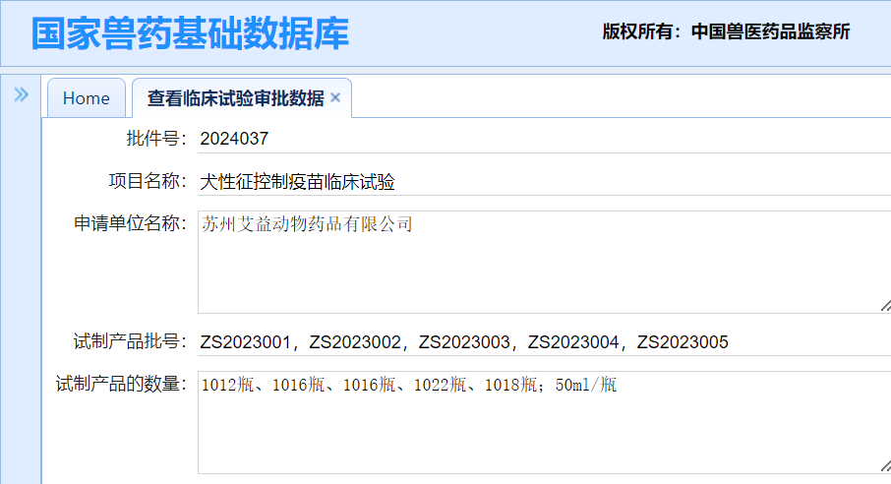891x484 pixels.
Task: Select the 查看临床试验审批数据 tab
Action: click(235, 98)
